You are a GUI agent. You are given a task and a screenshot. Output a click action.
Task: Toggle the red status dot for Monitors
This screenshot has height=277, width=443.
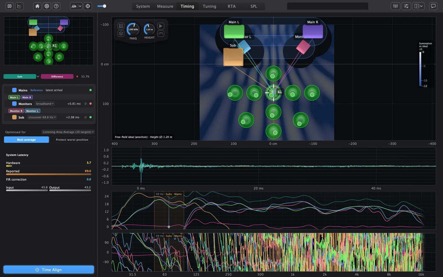(91, 104)
